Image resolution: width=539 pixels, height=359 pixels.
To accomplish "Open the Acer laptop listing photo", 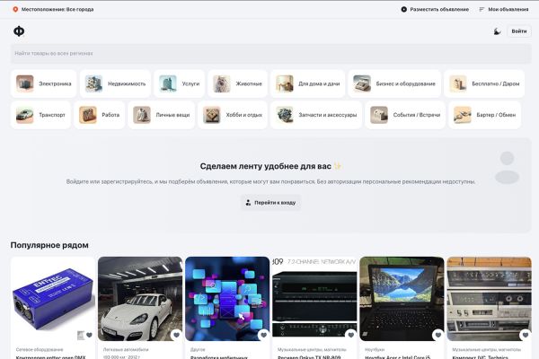I will pos(402,299).
